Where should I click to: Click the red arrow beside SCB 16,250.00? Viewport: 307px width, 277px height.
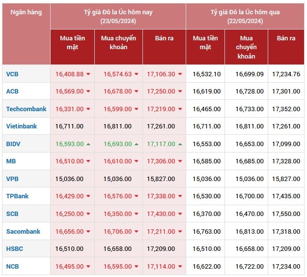[x=88, y=214]
